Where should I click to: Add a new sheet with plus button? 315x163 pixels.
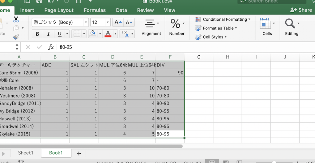[79, 153]
